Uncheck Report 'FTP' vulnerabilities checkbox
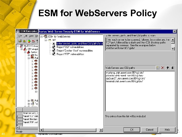This screenshot has width=182, height=137. click(54, 54)
